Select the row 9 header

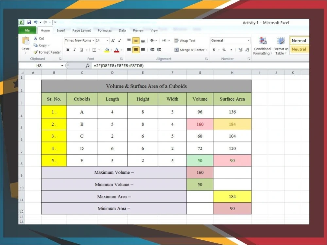[22, 172]
